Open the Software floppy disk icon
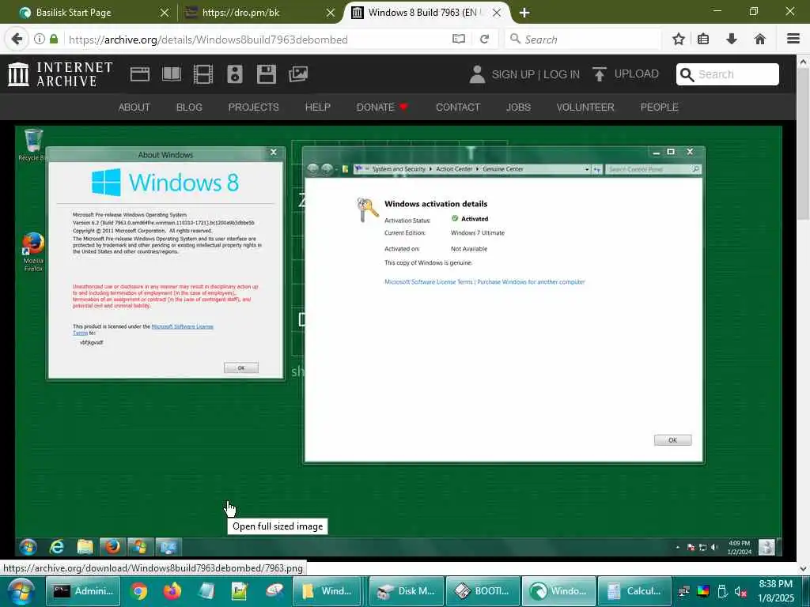Screen dimensions: 810x607 [x=267, y=74]
